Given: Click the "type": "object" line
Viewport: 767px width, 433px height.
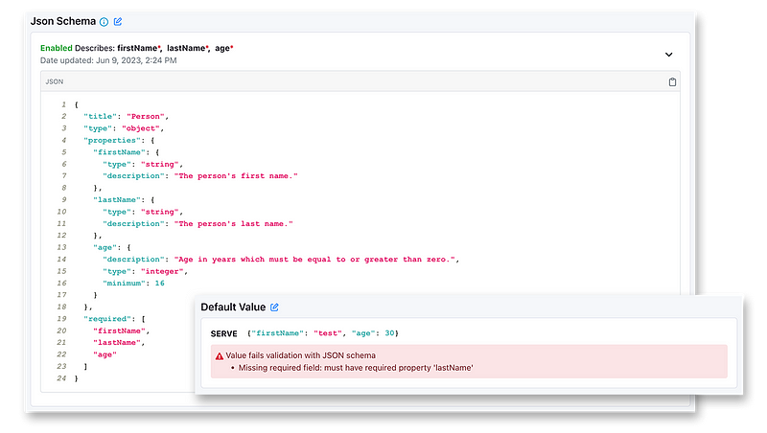Looking at the screenshot, I should (124, 128).
